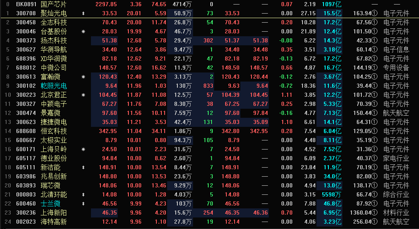Click the arrow marker beside 北清环能

[83, 195]
